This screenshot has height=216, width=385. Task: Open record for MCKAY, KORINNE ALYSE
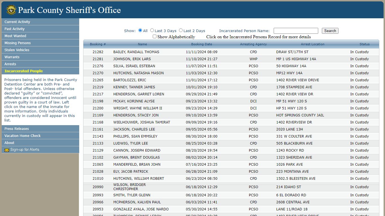pos(231,101)
